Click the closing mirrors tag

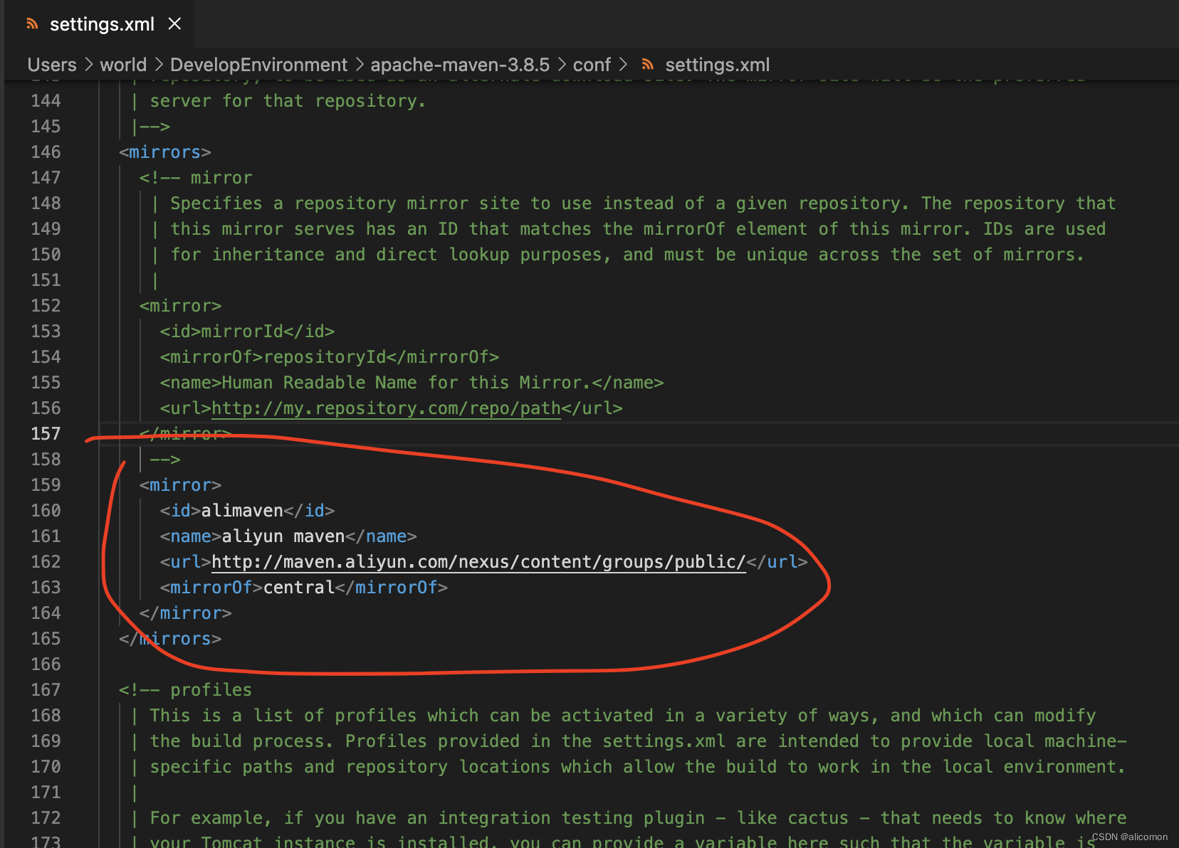click(170, 639)
